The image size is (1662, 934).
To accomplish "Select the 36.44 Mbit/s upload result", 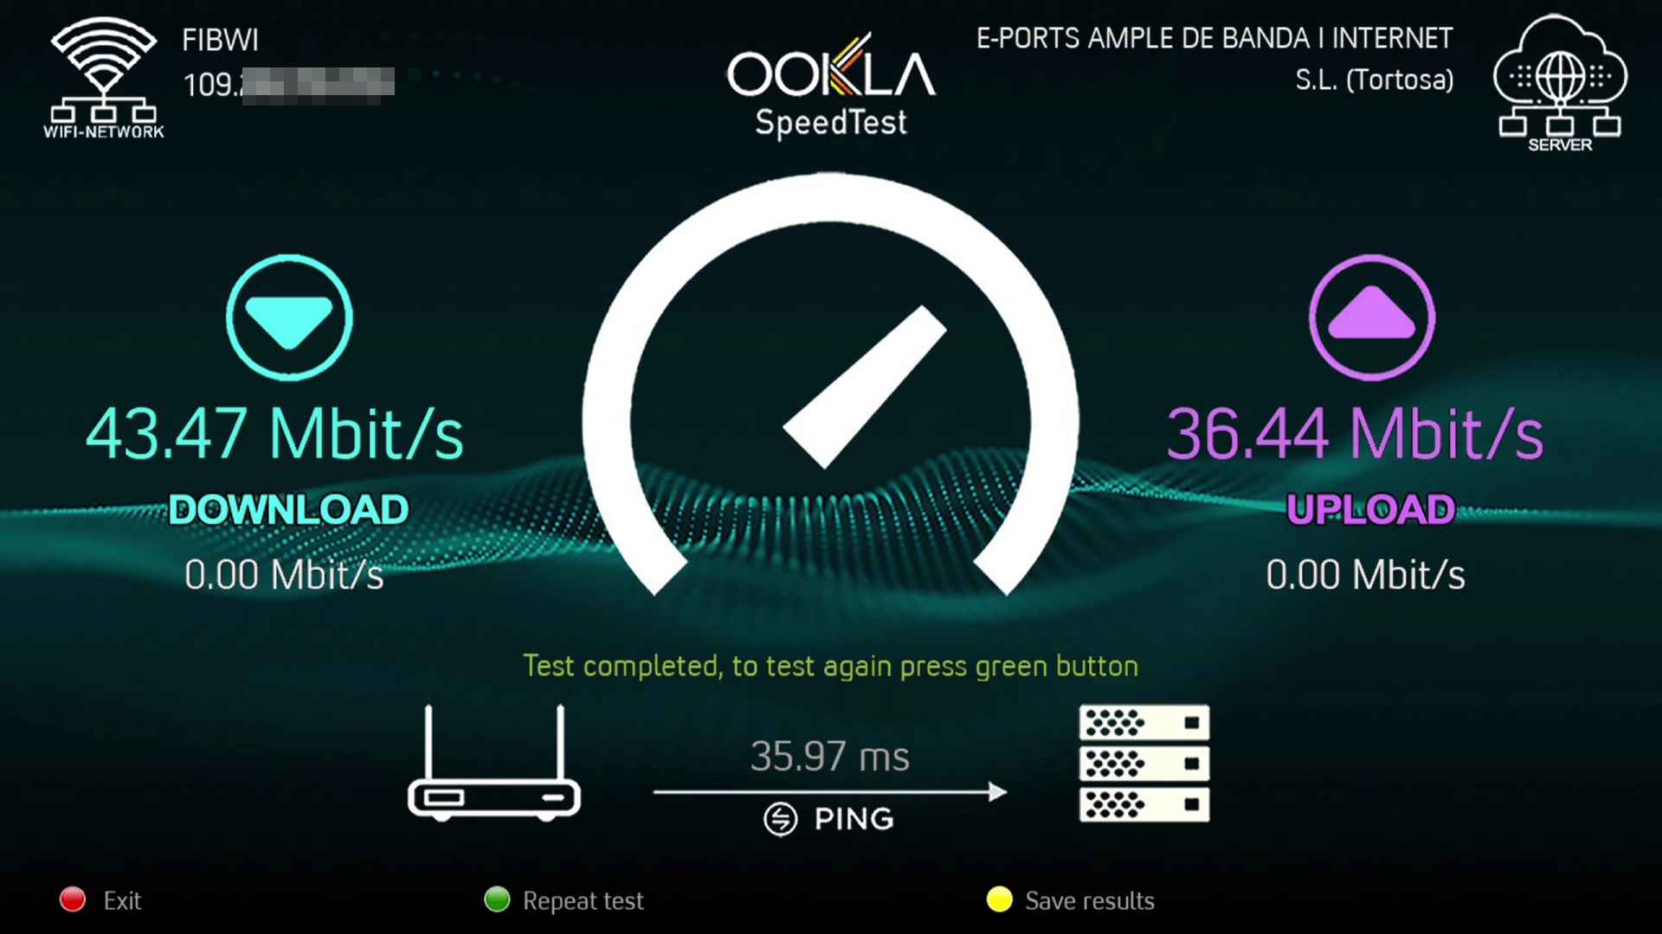I will [x=1355, y=432].
